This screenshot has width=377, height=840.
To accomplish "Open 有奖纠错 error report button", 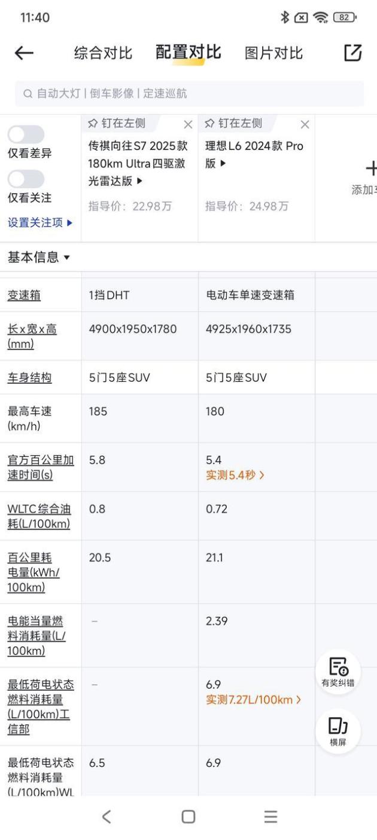I will coord(338,672).
